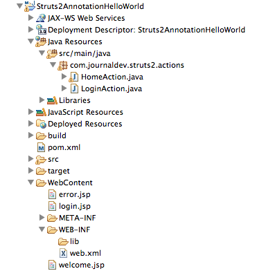Click the Deployed Resources folder icon
This screenshot has width=257, height=271.
pos(41,124)
